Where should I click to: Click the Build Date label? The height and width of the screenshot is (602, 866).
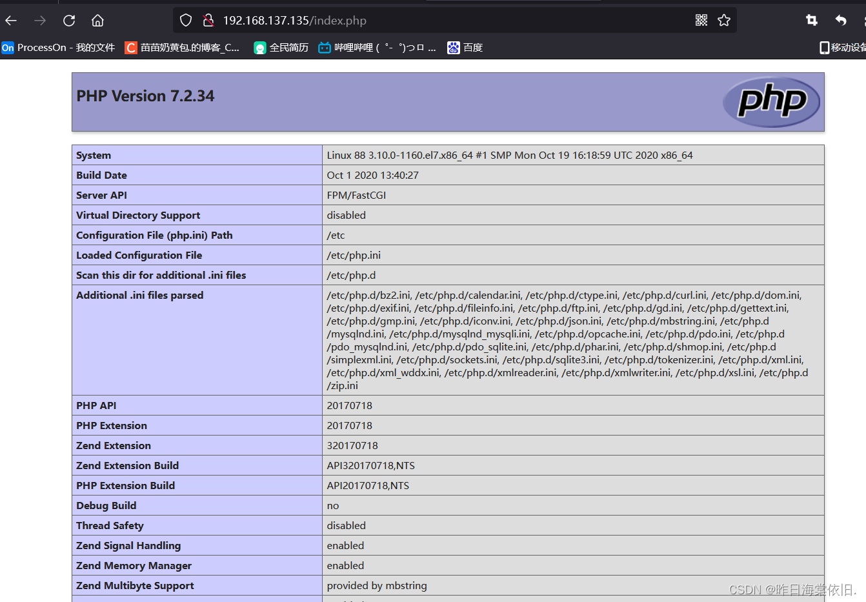pyautogui.click(x=101, y=176)
